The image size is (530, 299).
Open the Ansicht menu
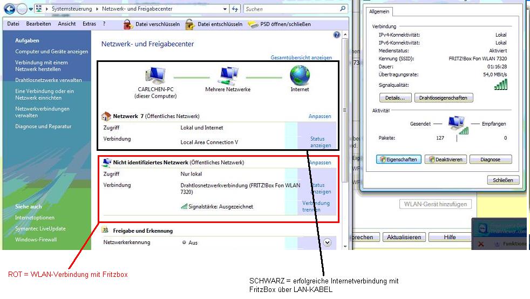point(67,24)
